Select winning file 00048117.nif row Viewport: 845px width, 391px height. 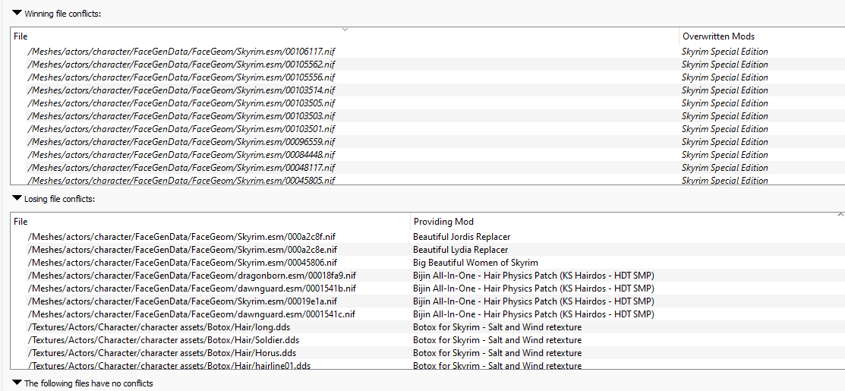[428, 168]
